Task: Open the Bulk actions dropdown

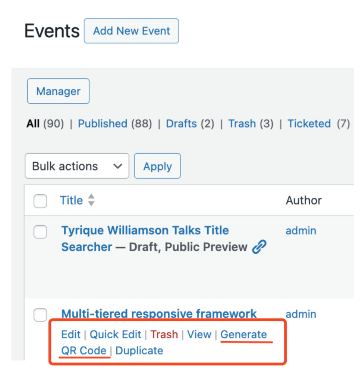Action: [76, 166]
